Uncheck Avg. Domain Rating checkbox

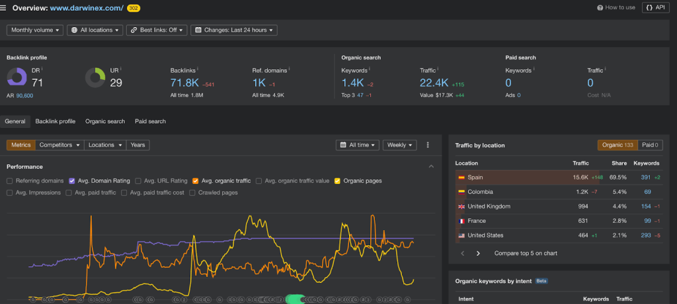point(72,181)
